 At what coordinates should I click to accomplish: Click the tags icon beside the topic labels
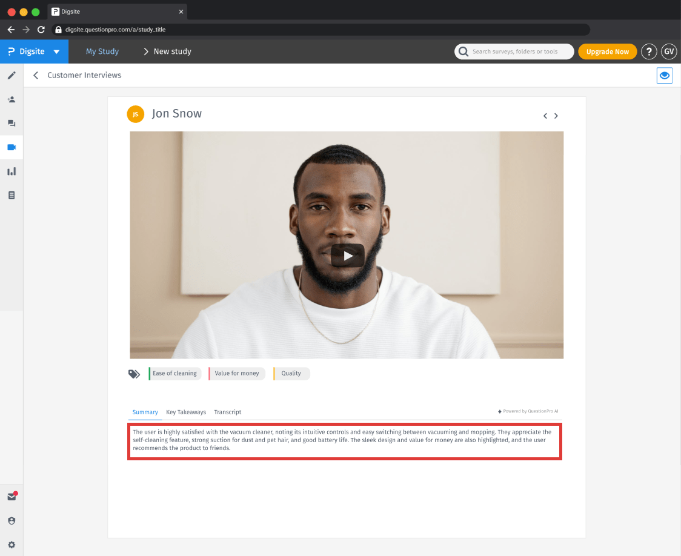(134, 374)
